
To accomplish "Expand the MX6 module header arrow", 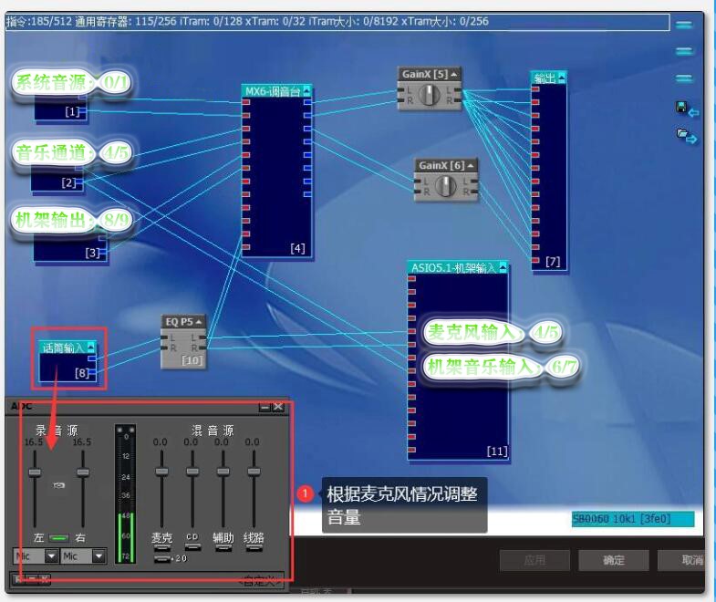I will 306,90.
